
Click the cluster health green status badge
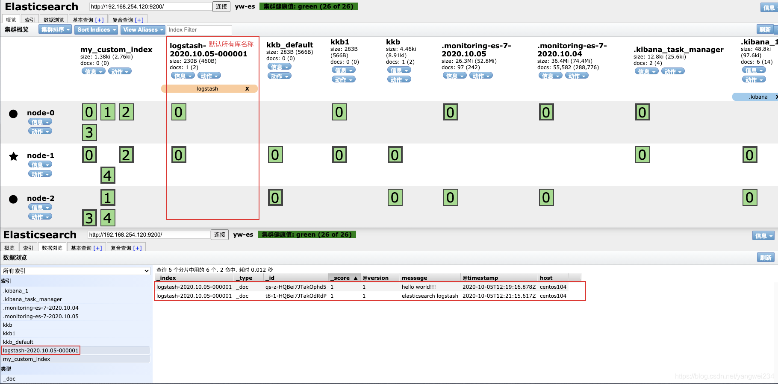coord(308,6)
